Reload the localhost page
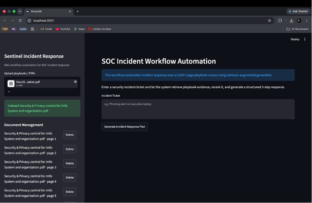Image resolution: width=312 pixels, height=203 pixels. 20,20
